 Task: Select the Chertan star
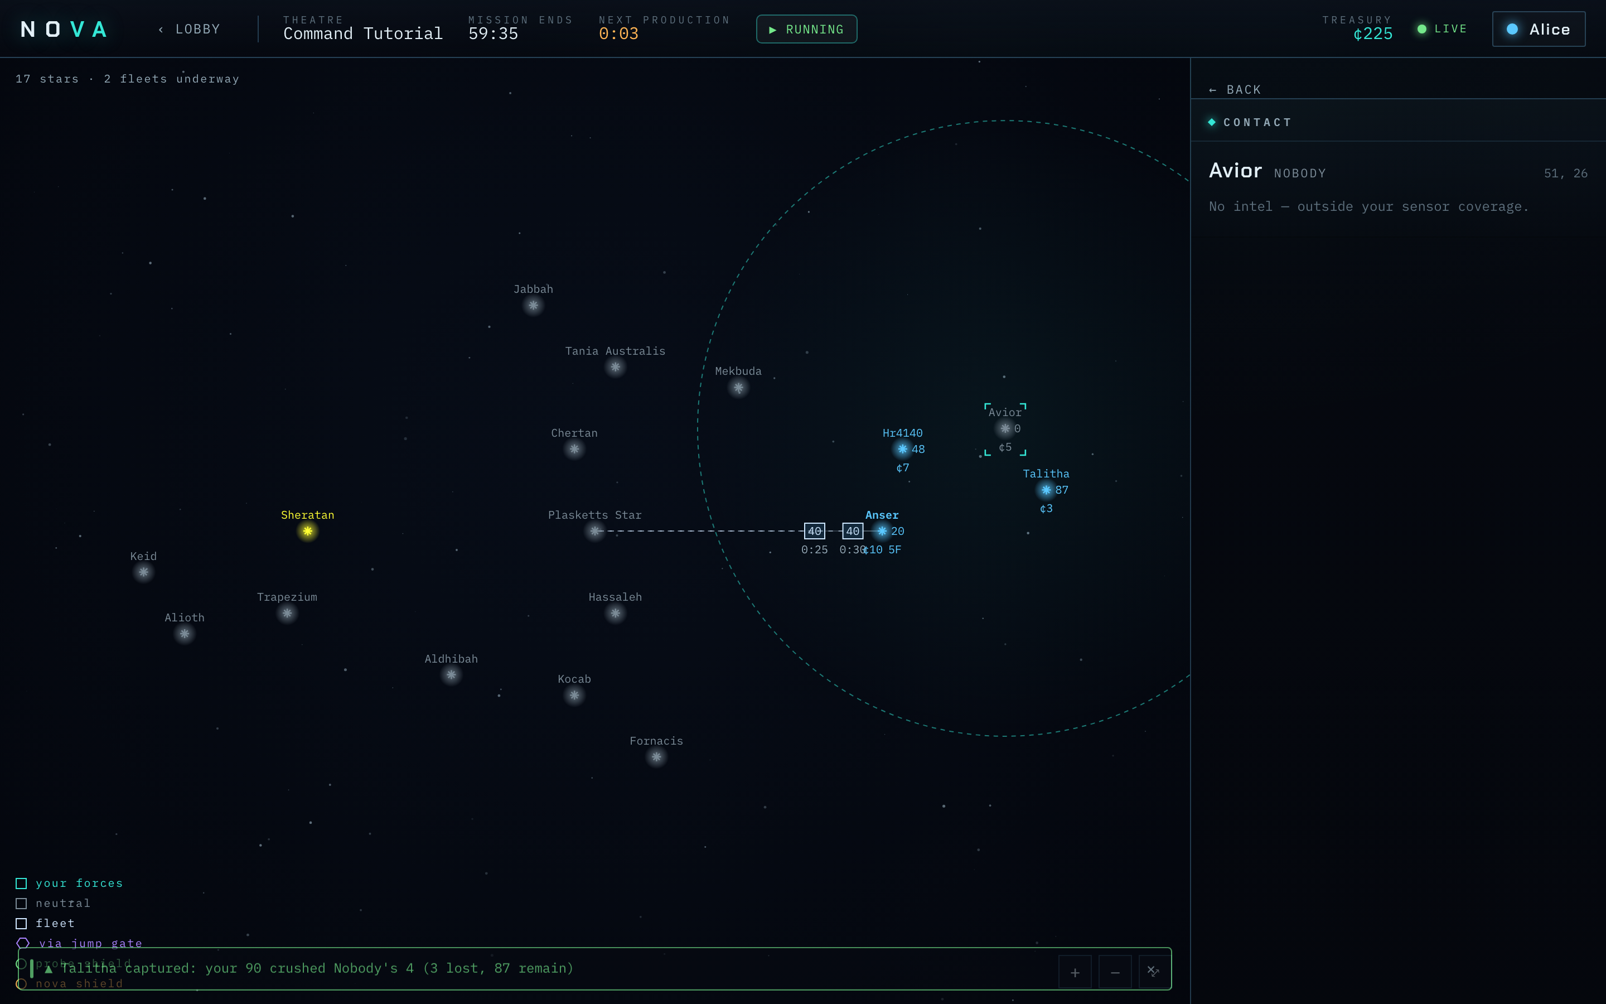click(574, 449)
